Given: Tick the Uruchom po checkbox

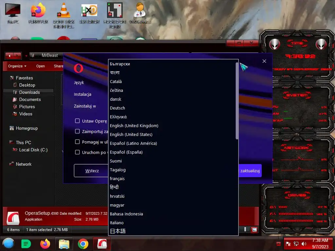Looking at the screenshot, I should click(x=77, y=152).
